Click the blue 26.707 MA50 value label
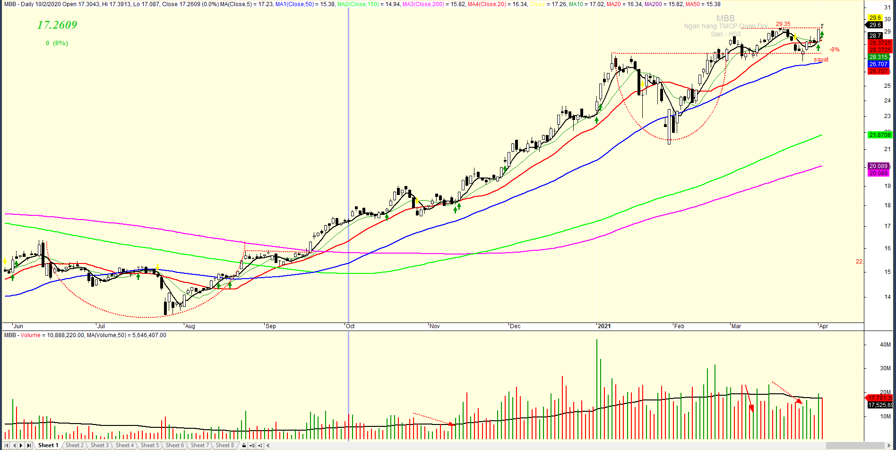 [878, 64]
